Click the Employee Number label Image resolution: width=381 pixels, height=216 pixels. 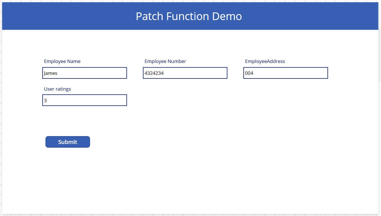click(x=165, y=61)
